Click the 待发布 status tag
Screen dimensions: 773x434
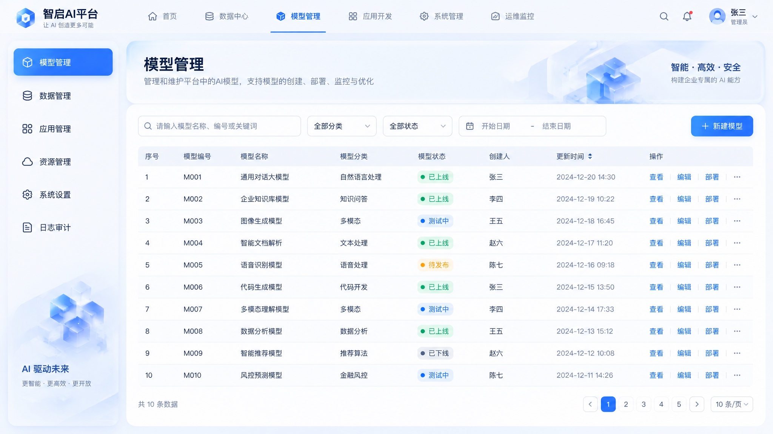tap(435, 265)
